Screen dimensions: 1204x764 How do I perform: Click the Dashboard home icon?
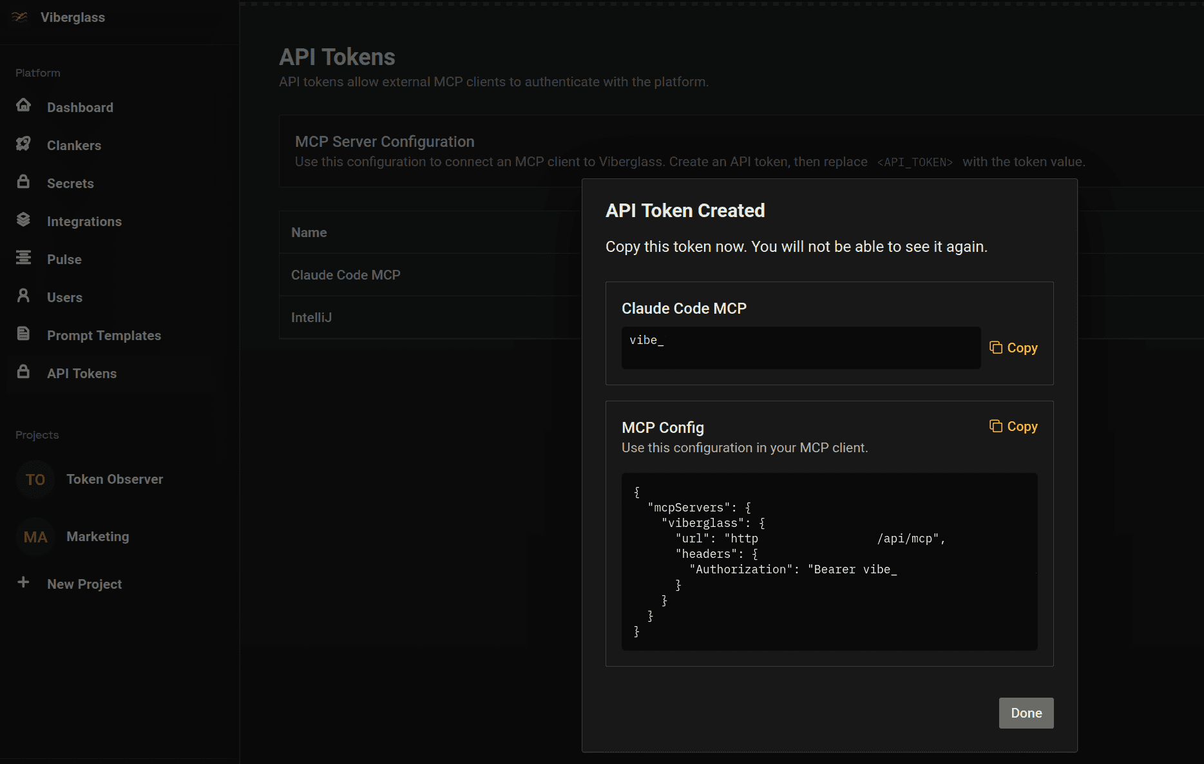click(23, 105)
